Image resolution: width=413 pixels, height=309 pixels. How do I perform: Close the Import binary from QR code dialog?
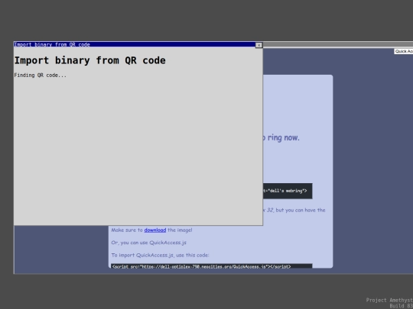(x=259, y=45)
